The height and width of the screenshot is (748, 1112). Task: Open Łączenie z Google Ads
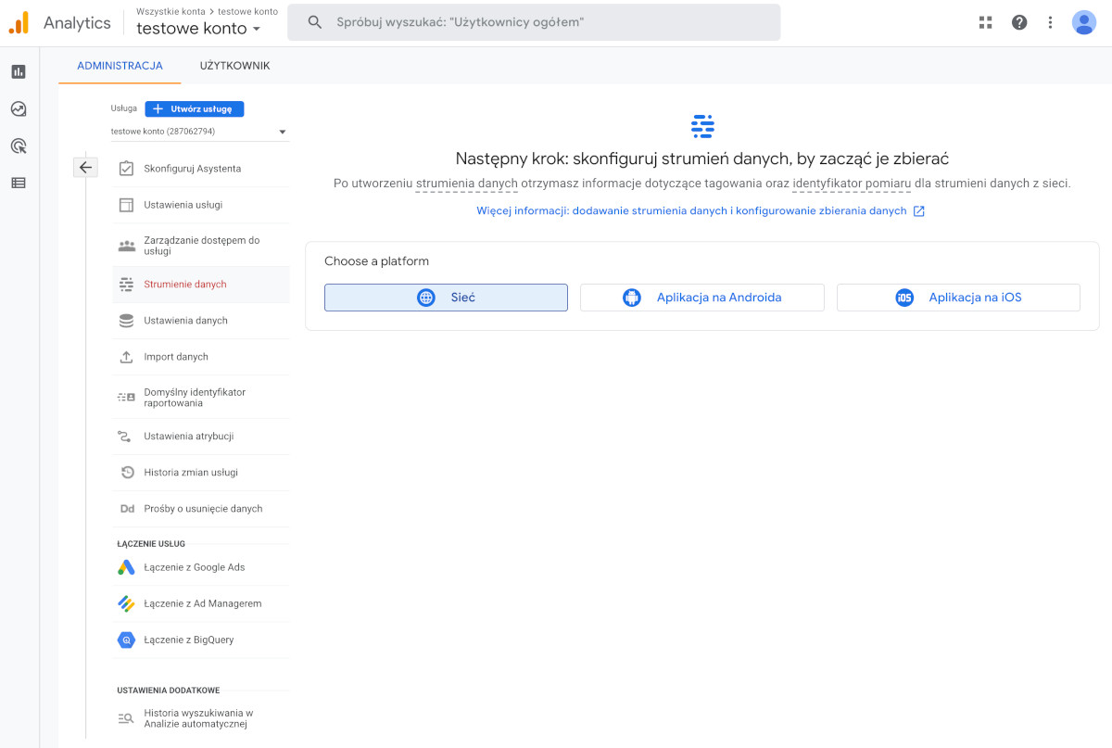(x=201, y=567)
